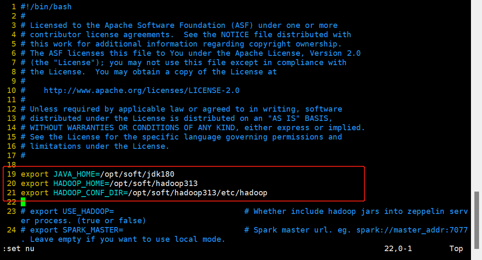Click the 'Licensed to the Apache Software Foundation' line
The image size is (482, 260).
point(179,25)
